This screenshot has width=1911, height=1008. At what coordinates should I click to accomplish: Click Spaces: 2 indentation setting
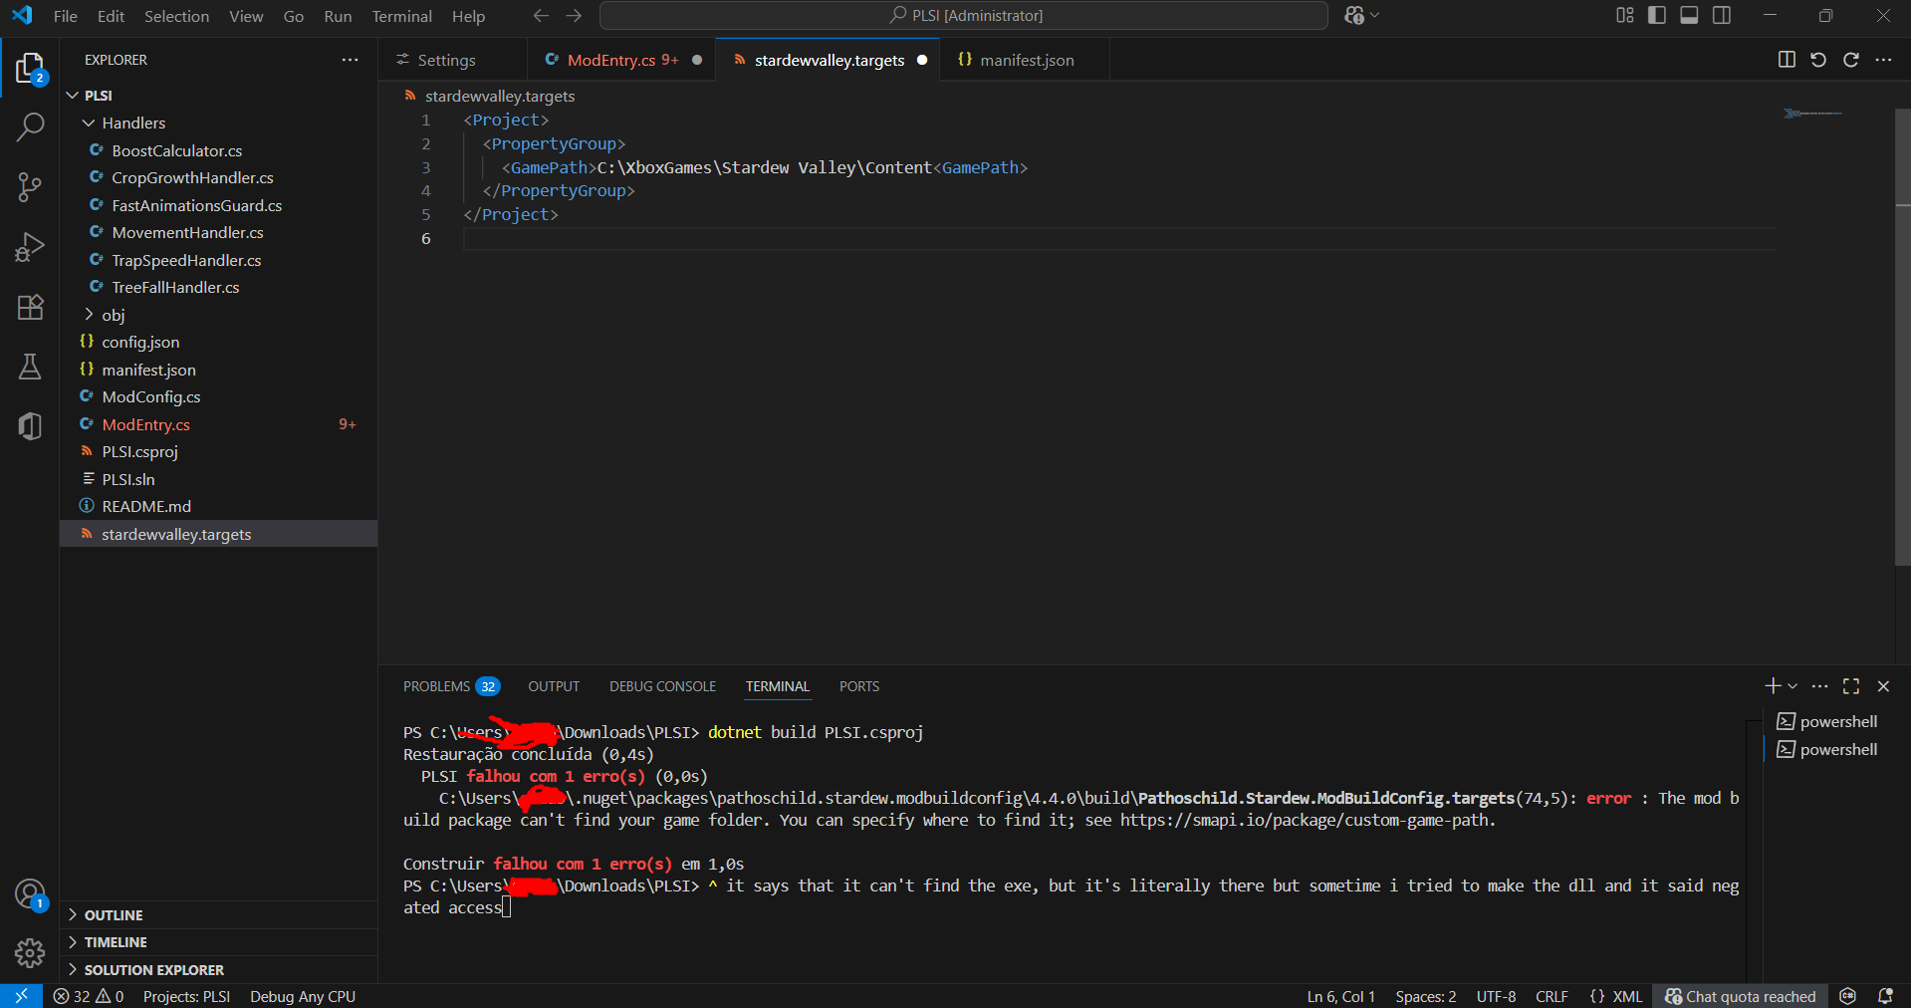[1425, 996]
